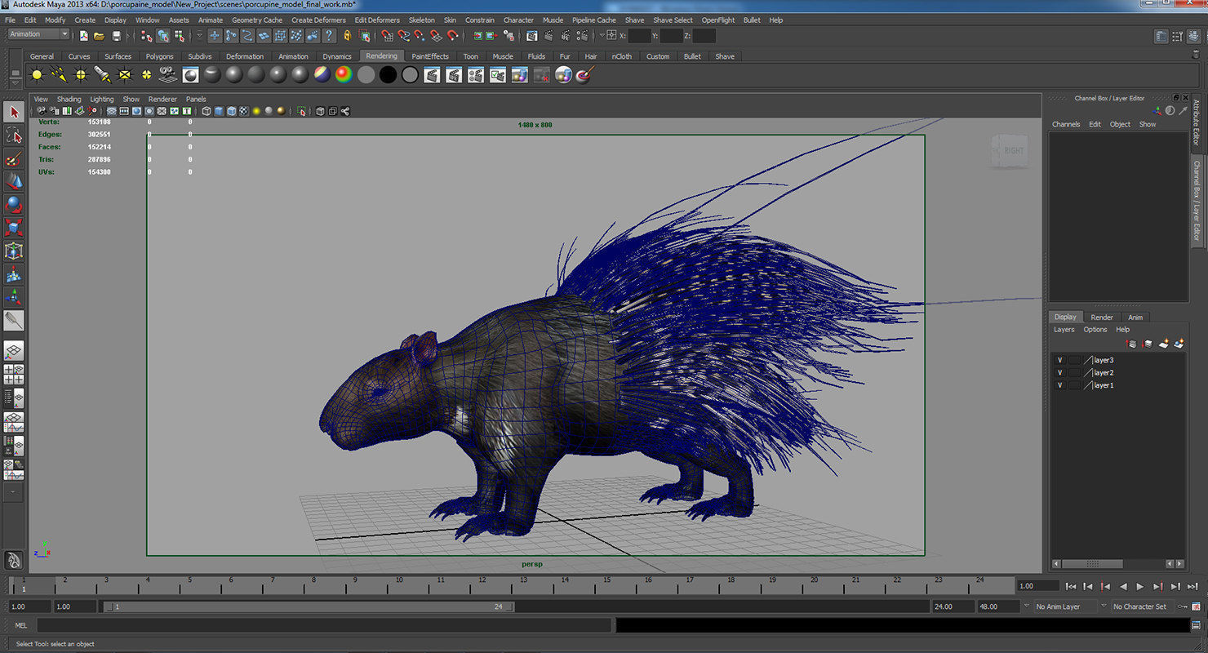
Task: Create a directional light from shelf
Action: (59, 75)
